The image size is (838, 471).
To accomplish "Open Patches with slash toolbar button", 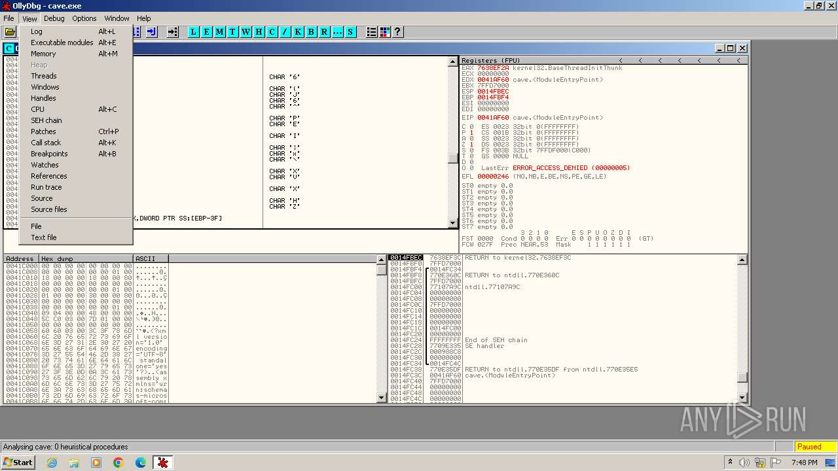I will [x=285, y=31].
